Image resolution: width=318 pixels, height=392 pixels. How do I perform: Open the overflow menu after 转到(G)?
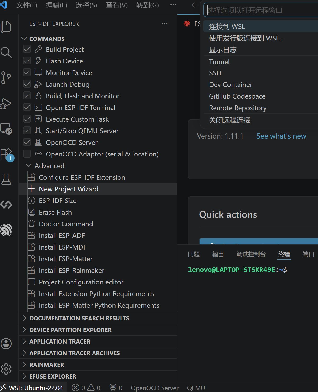(173, 5)
